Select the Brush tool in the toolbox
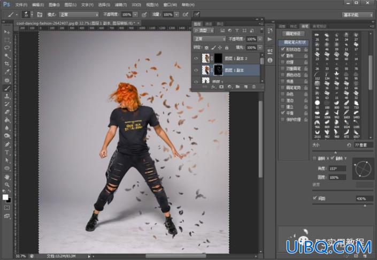This screenshot has height=260, width=377. pyautogui.click(x=7, y=88)
